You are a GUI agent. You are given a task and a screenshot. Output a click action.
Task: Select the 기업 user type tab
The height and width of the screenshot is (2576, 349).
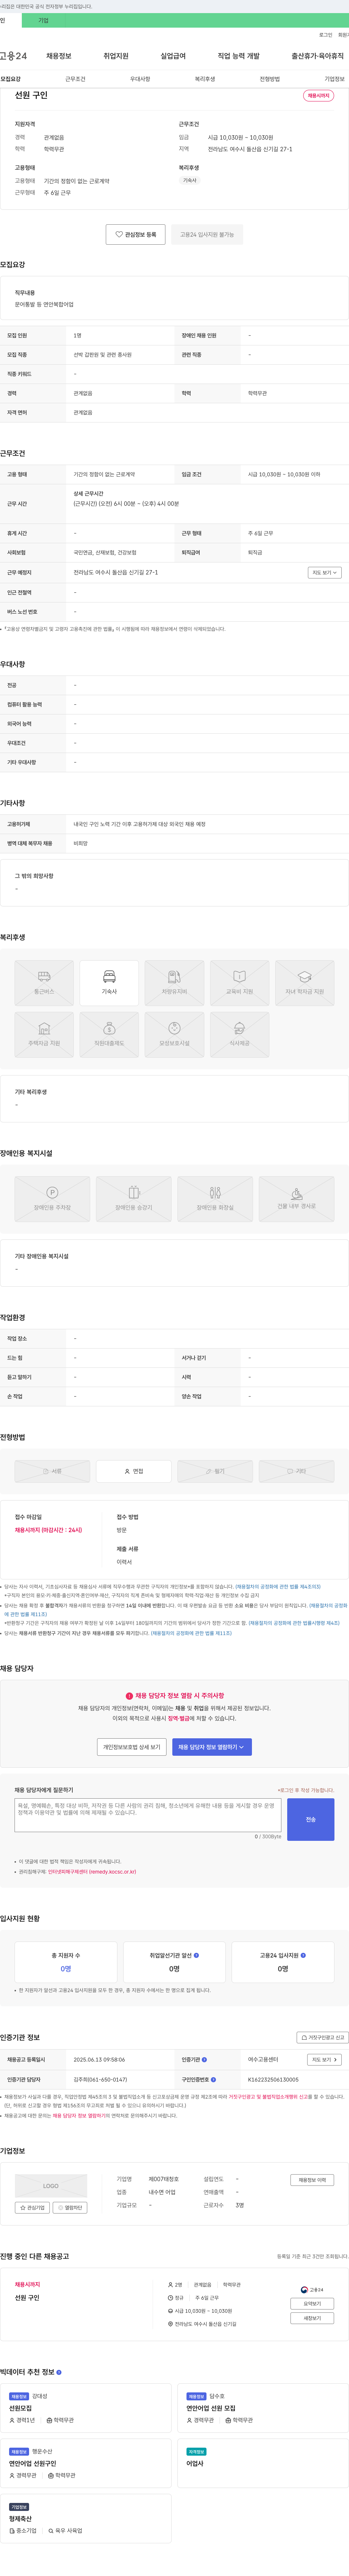[x=43, y=20]
